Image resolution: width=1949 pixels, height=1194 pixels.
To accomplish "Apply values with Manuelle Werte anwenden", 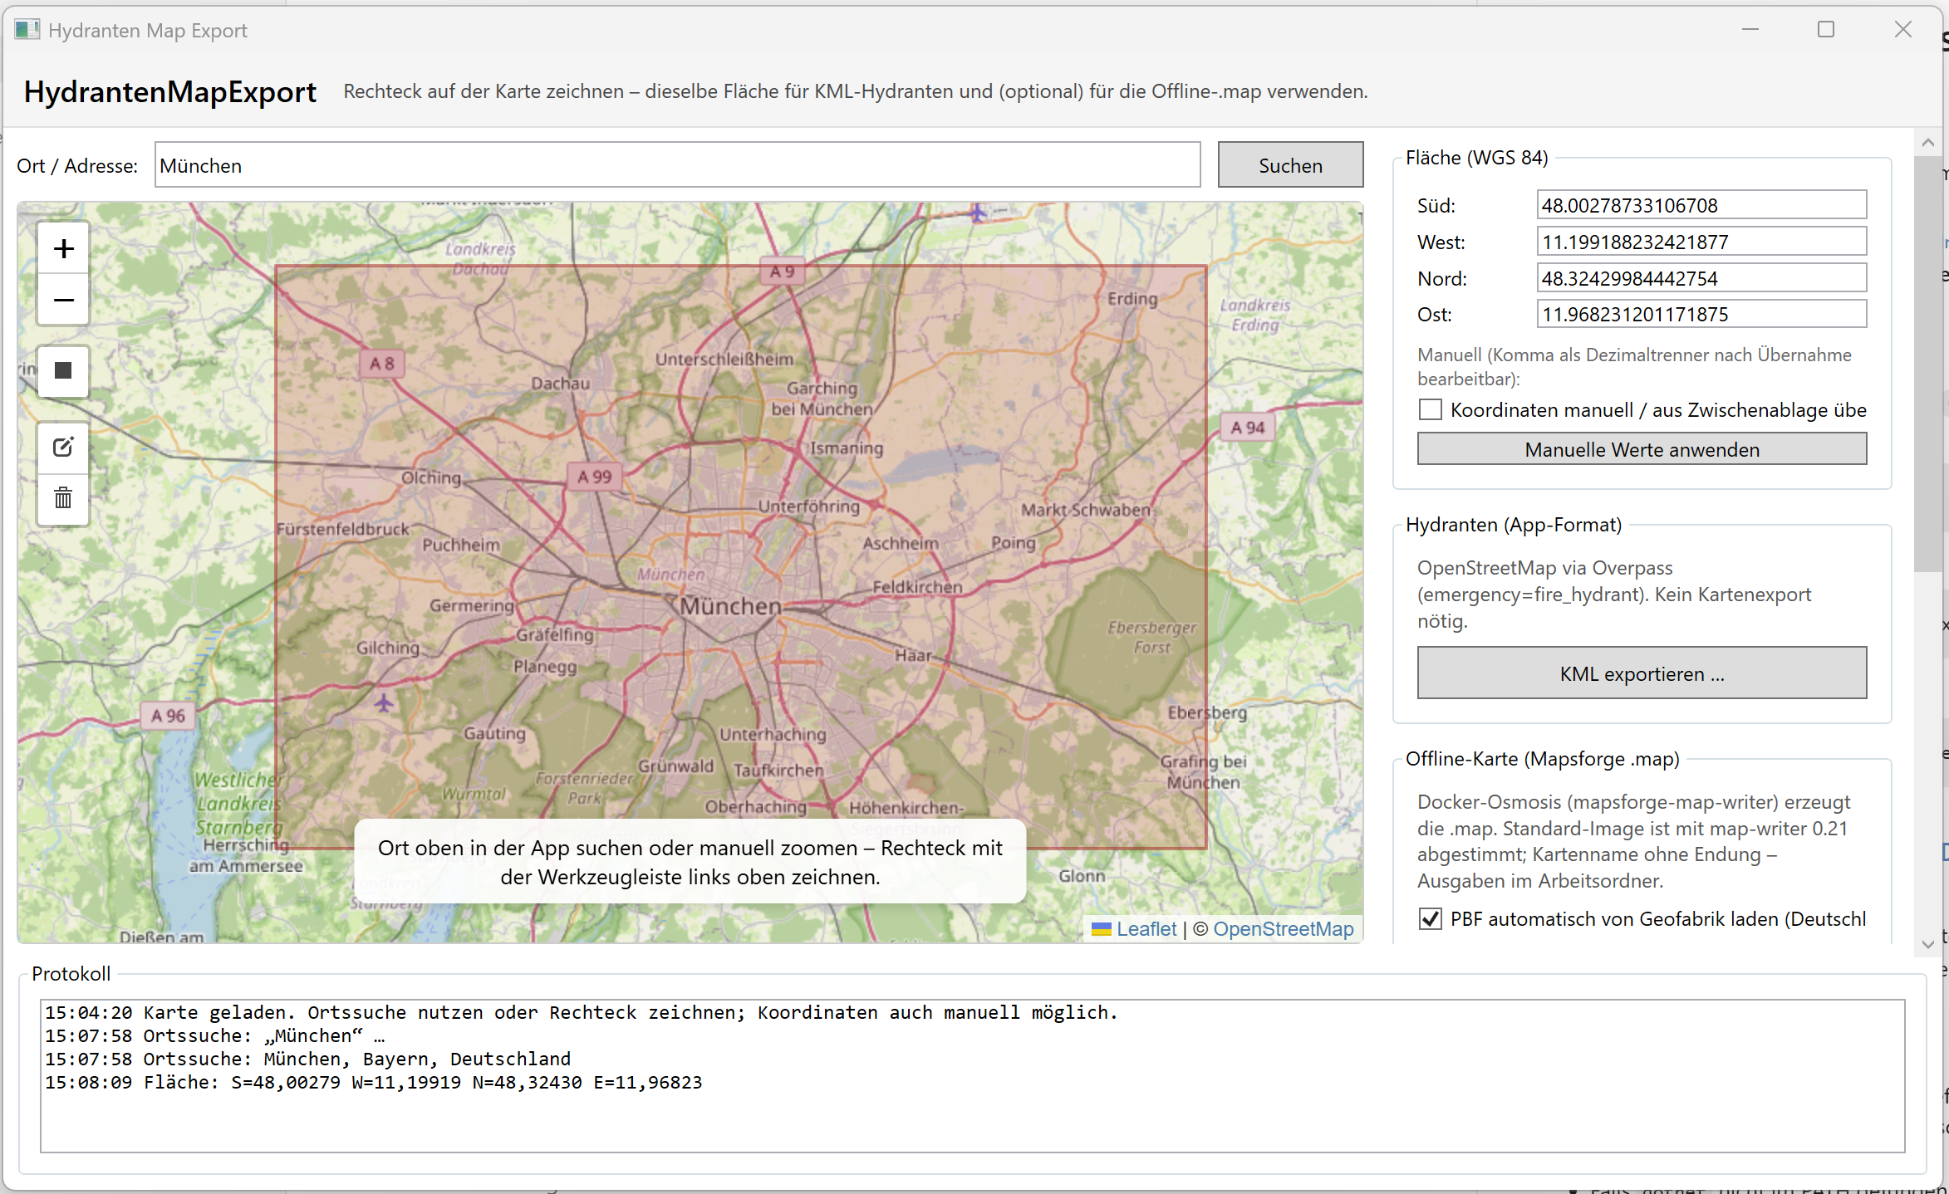I will pos(1642,449).
